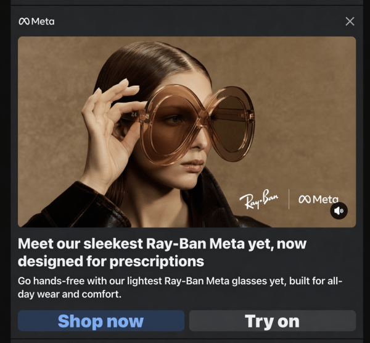The height and width of the screenshot is (343, 370).
Task: Select the Try on button
Action: (273, 321)
